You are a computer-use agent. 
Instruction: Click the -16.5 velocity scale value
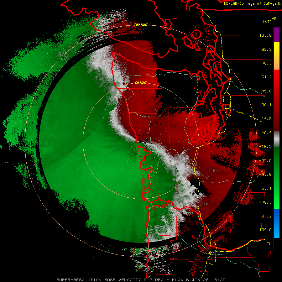point(265,147)
